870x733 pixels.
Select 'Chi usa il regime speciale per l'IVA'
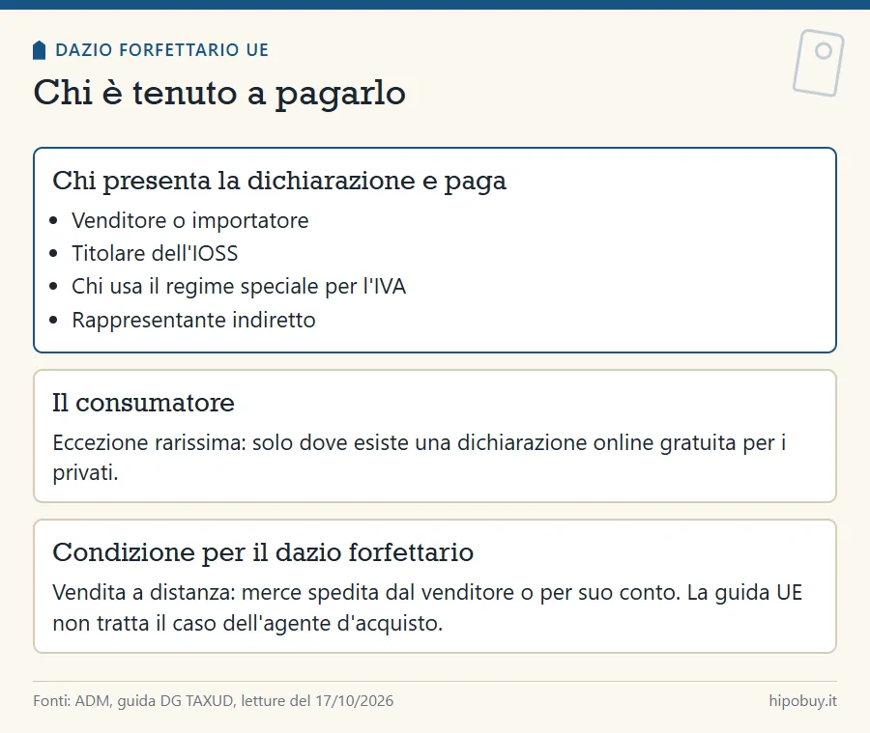tap(239, 287)
